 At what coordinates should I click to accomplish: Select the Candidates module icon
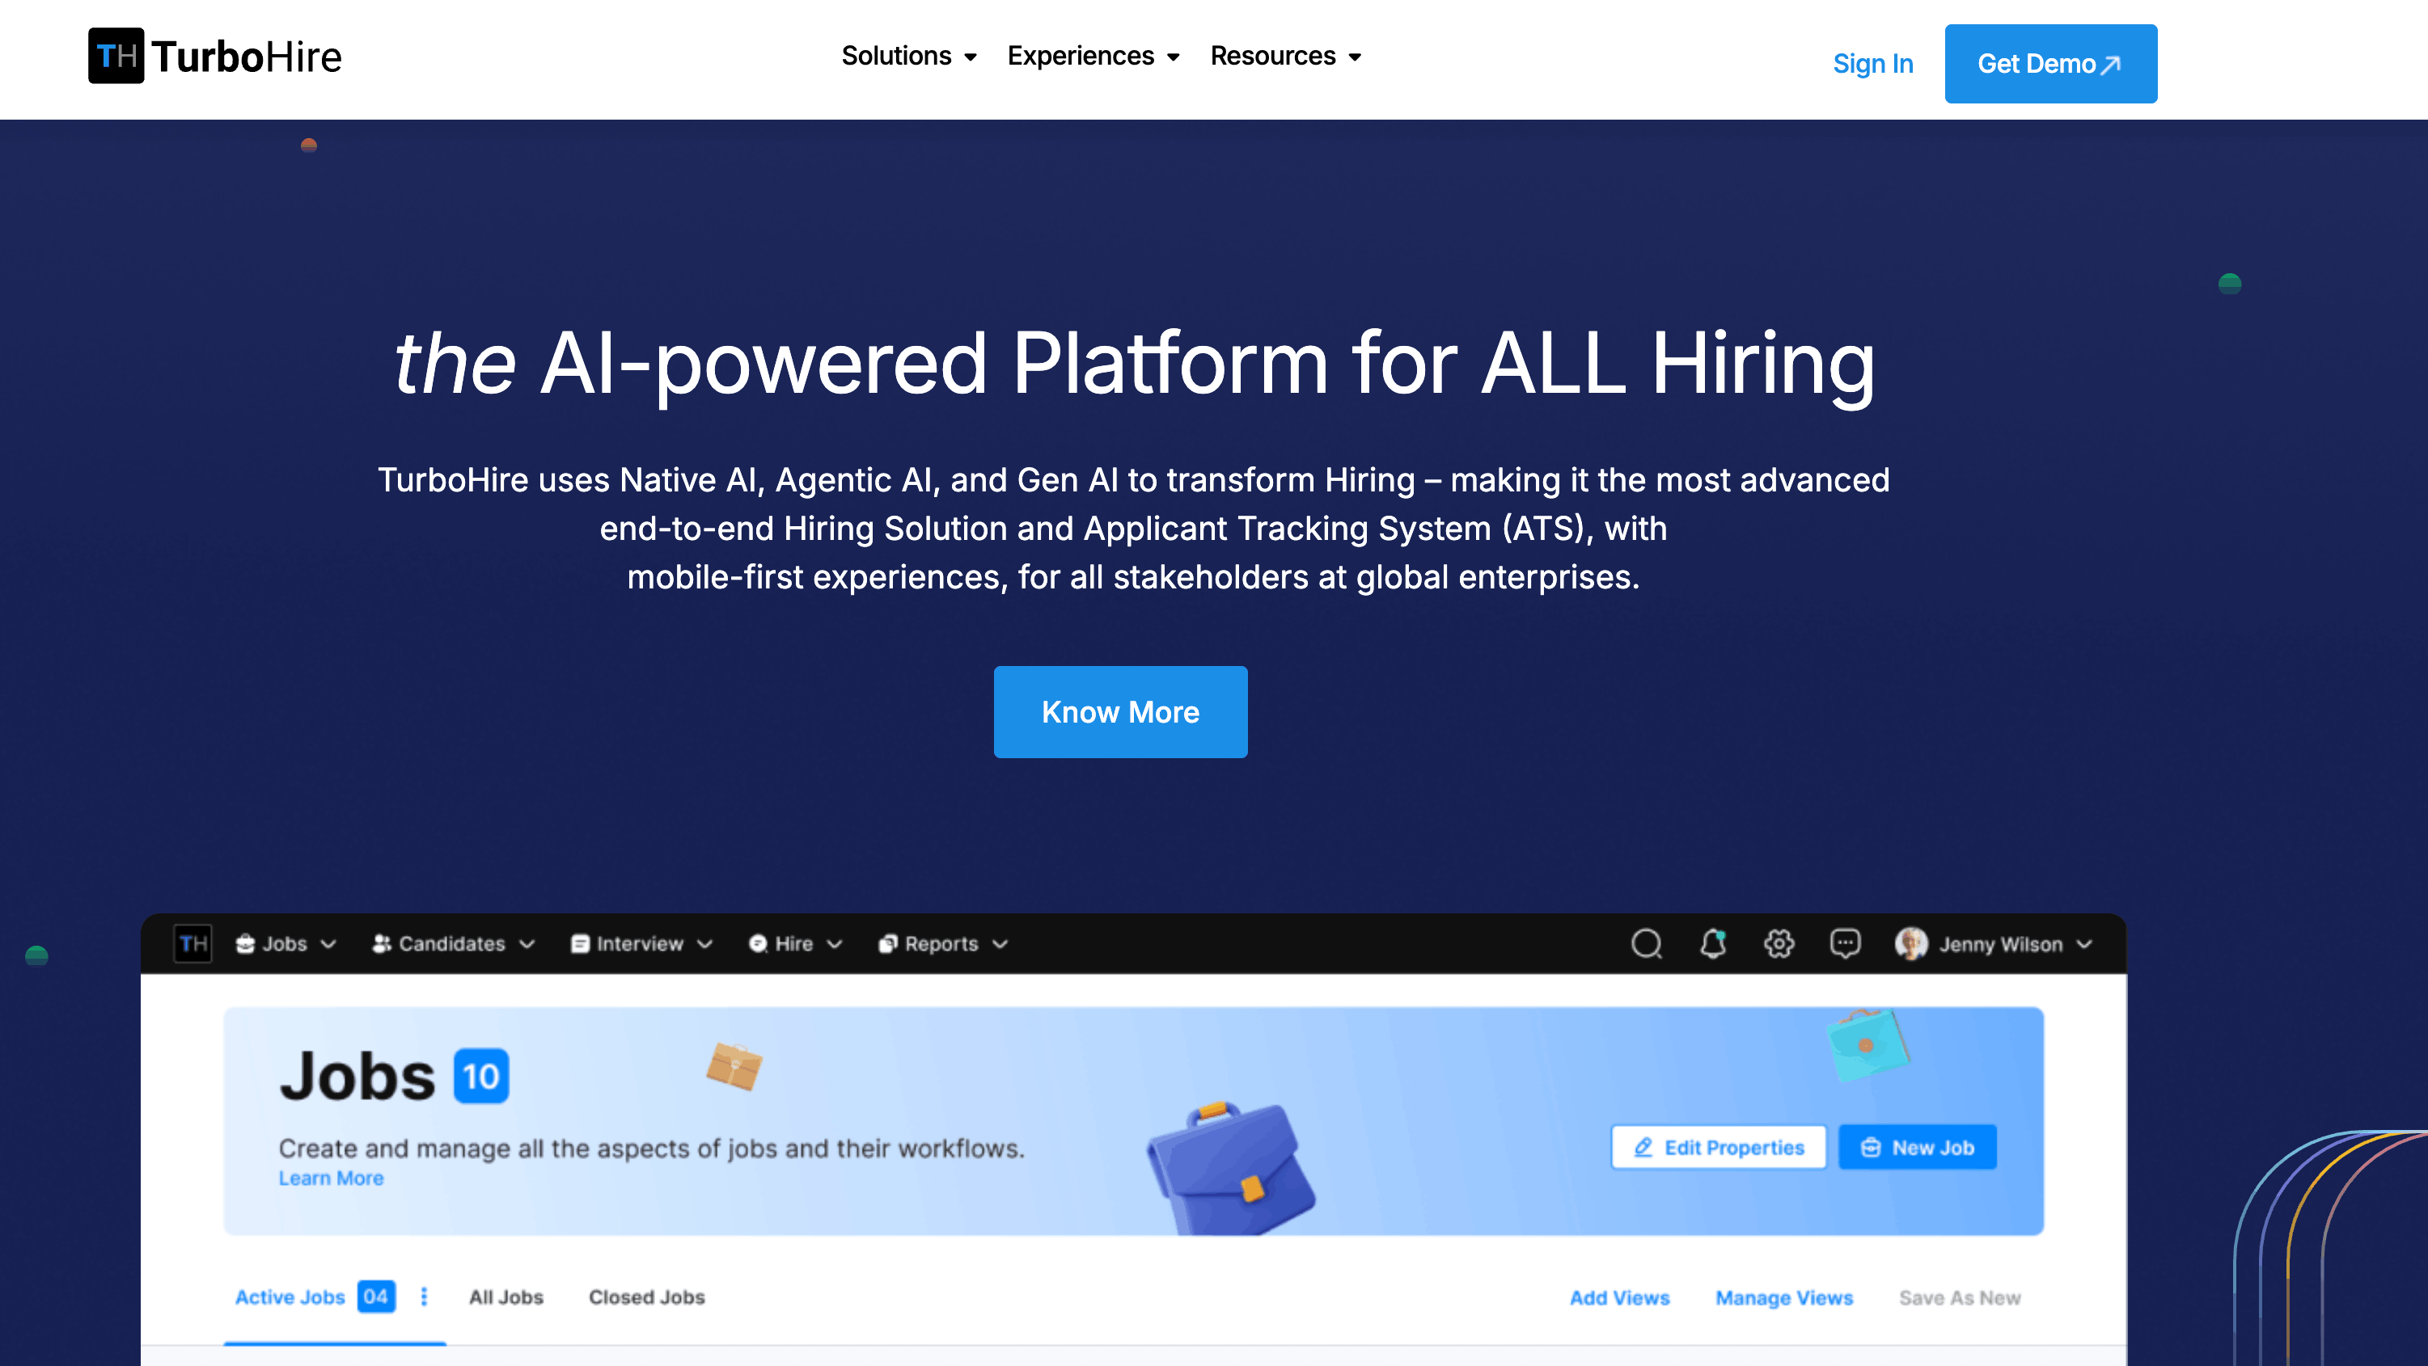click(382, 943)
